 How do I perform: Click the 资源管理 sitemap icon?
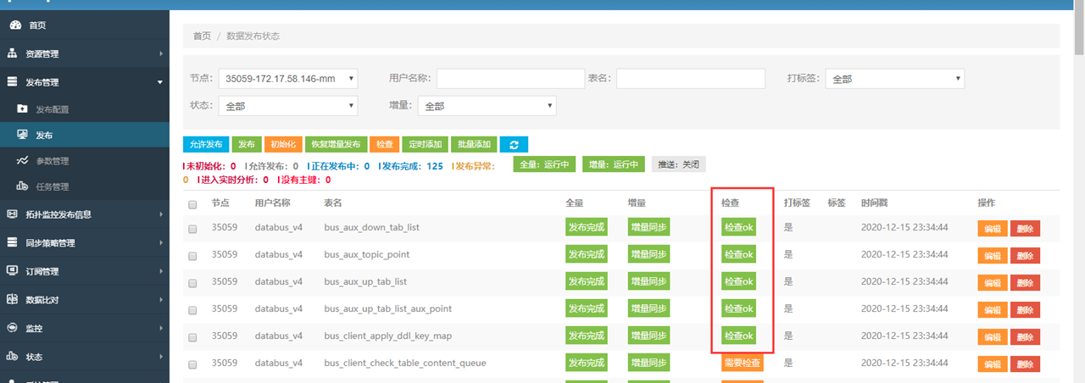(x=13, y=54)
